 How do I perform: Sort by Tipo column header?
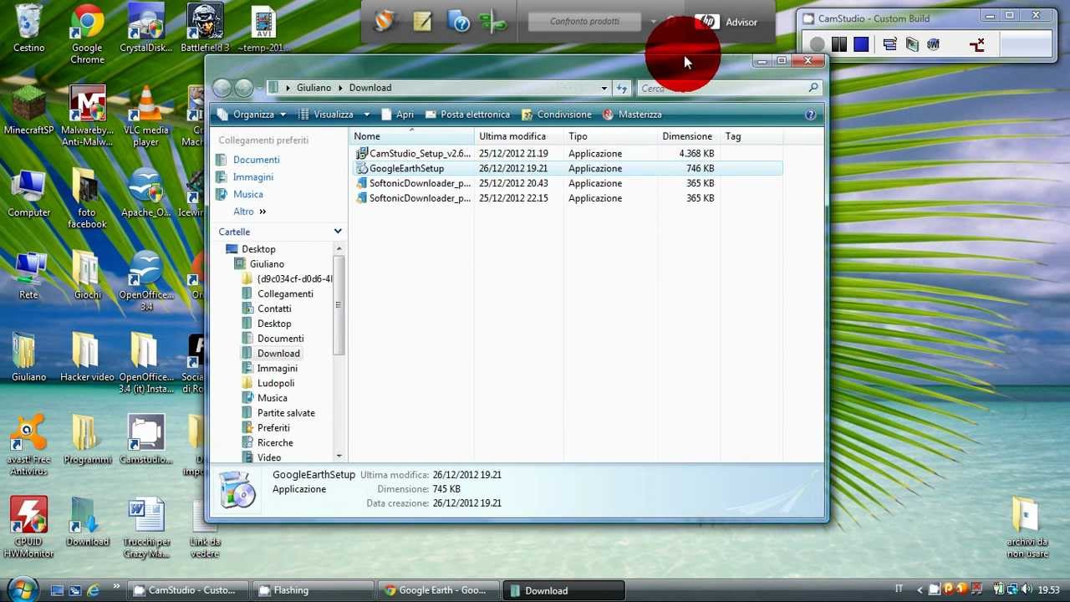pos(610,136)
